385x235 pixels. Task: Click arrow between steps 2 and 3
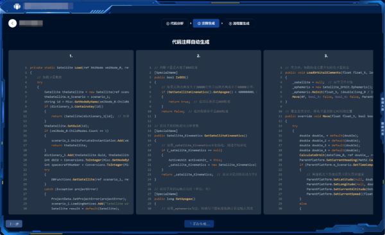point(222,23)
